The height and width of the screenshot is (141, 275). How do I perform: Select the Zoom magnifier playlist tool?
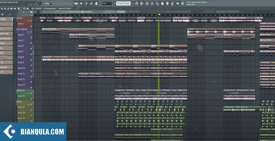[24, 8]
